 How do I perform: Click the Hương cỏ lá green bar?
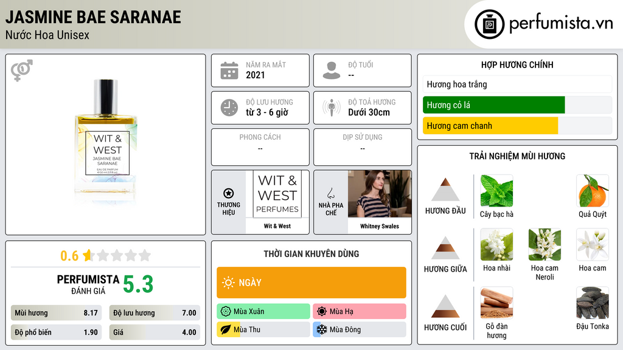(x=493, y=105)
